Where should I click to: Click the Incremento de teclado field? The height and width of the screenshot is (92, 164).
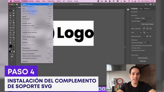point(146,43)
